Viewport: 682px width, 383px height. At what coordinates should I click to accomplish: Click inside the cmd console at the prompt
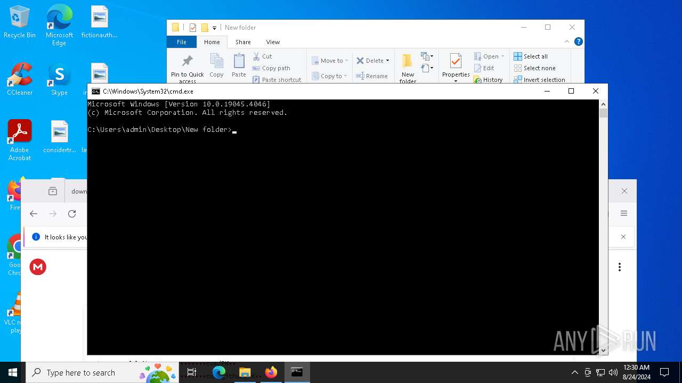tap(234, 130)
